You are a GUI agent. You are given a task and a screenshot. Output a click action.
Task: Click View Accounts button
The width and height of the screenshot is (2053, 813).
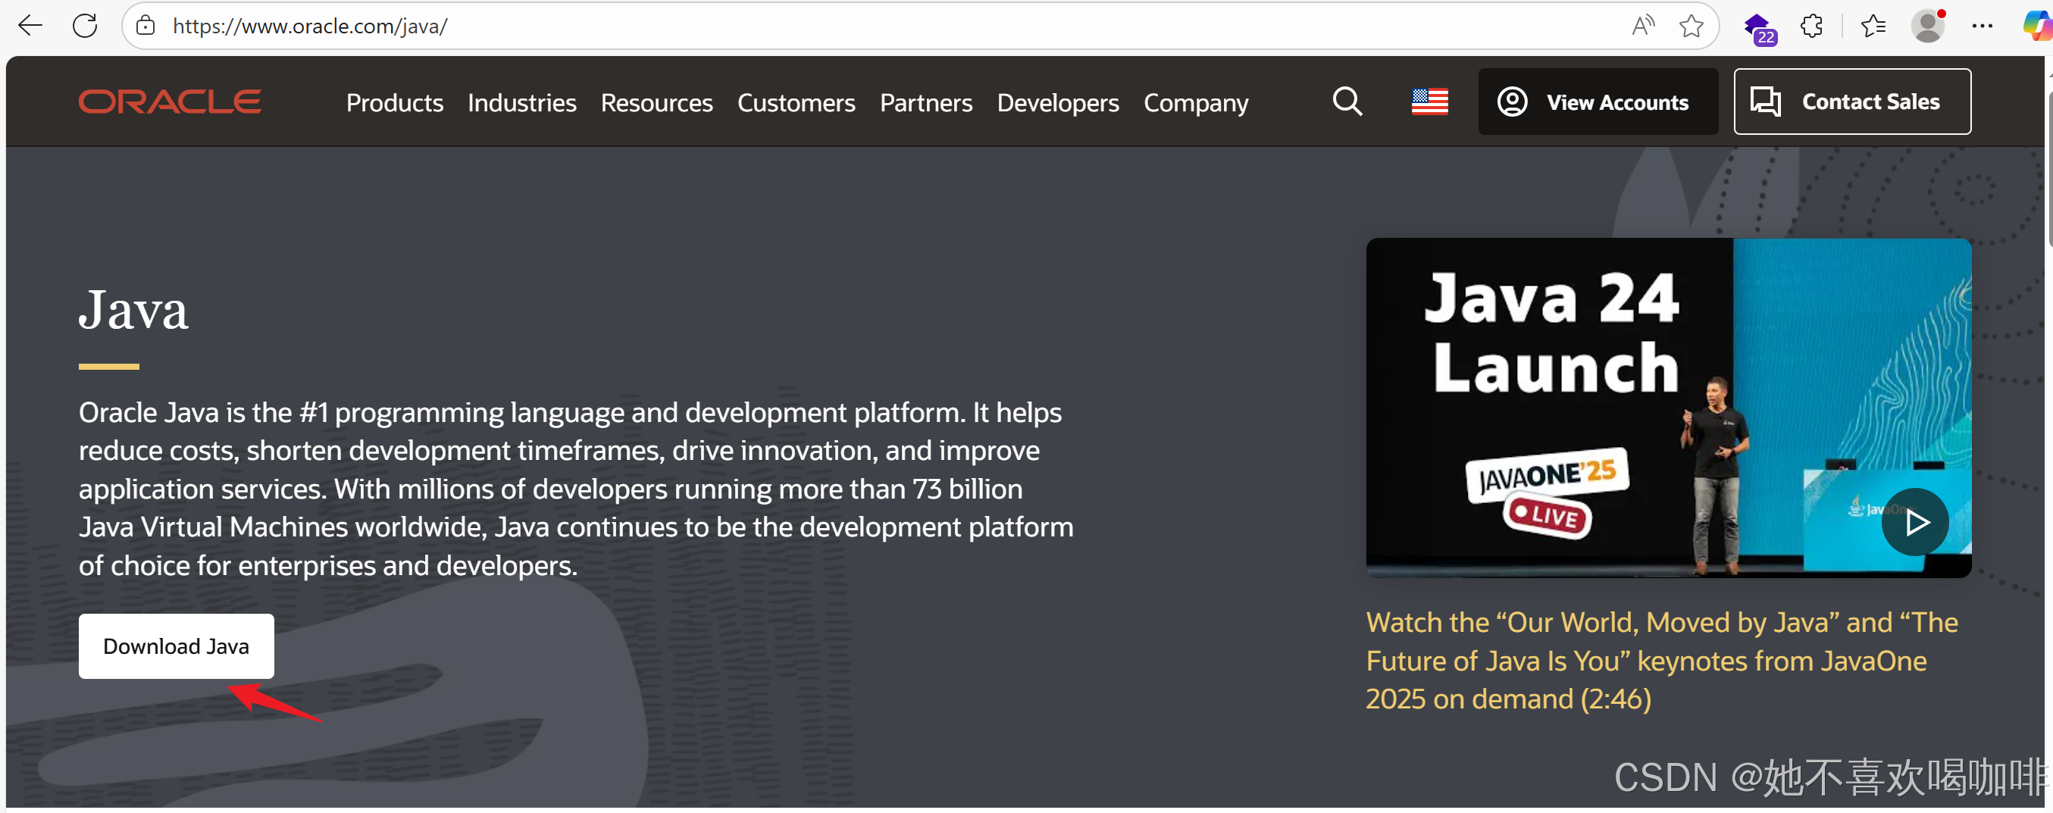[1598, 102]
